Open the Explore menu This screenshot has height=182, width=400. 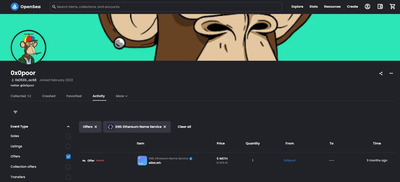[297, 7]
